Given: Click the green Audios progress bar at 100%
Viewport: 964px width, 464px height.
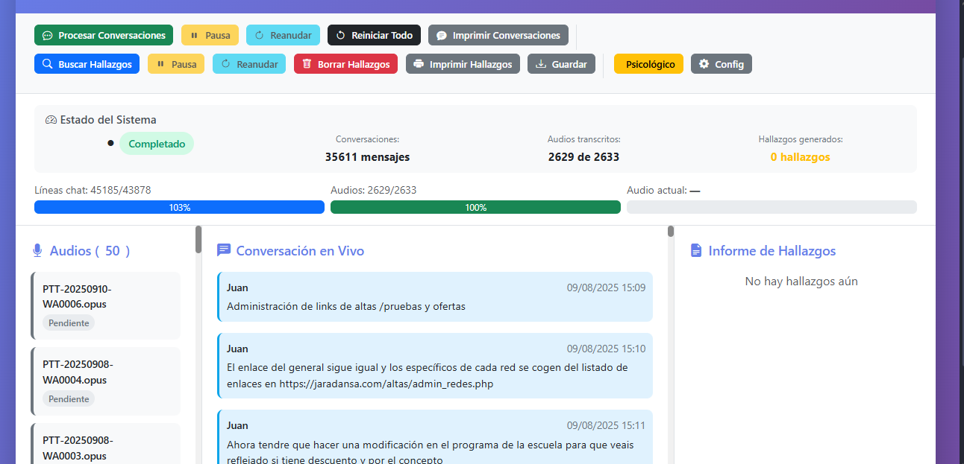Looking at the screenshot, I should tap(475, 207).
